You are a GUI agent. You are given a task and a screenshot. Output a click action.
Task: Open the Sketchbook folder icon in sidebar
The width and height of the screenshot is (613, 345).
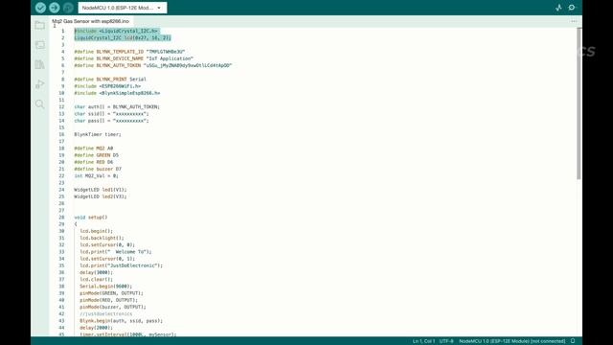(40, 26)
